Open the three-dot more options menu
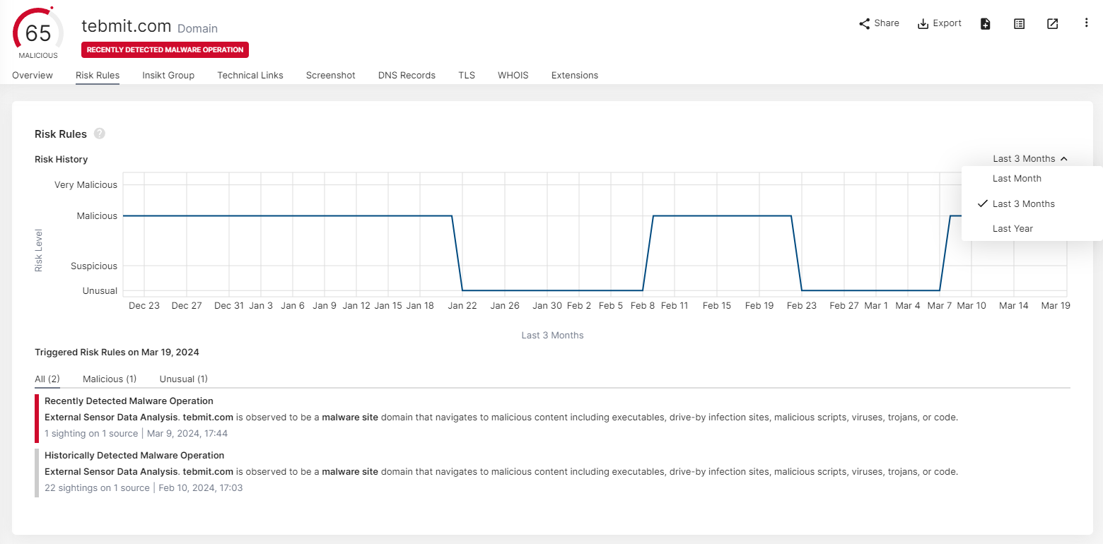Viewport: 1103px width, 544px height. (x=1086, y=23)
